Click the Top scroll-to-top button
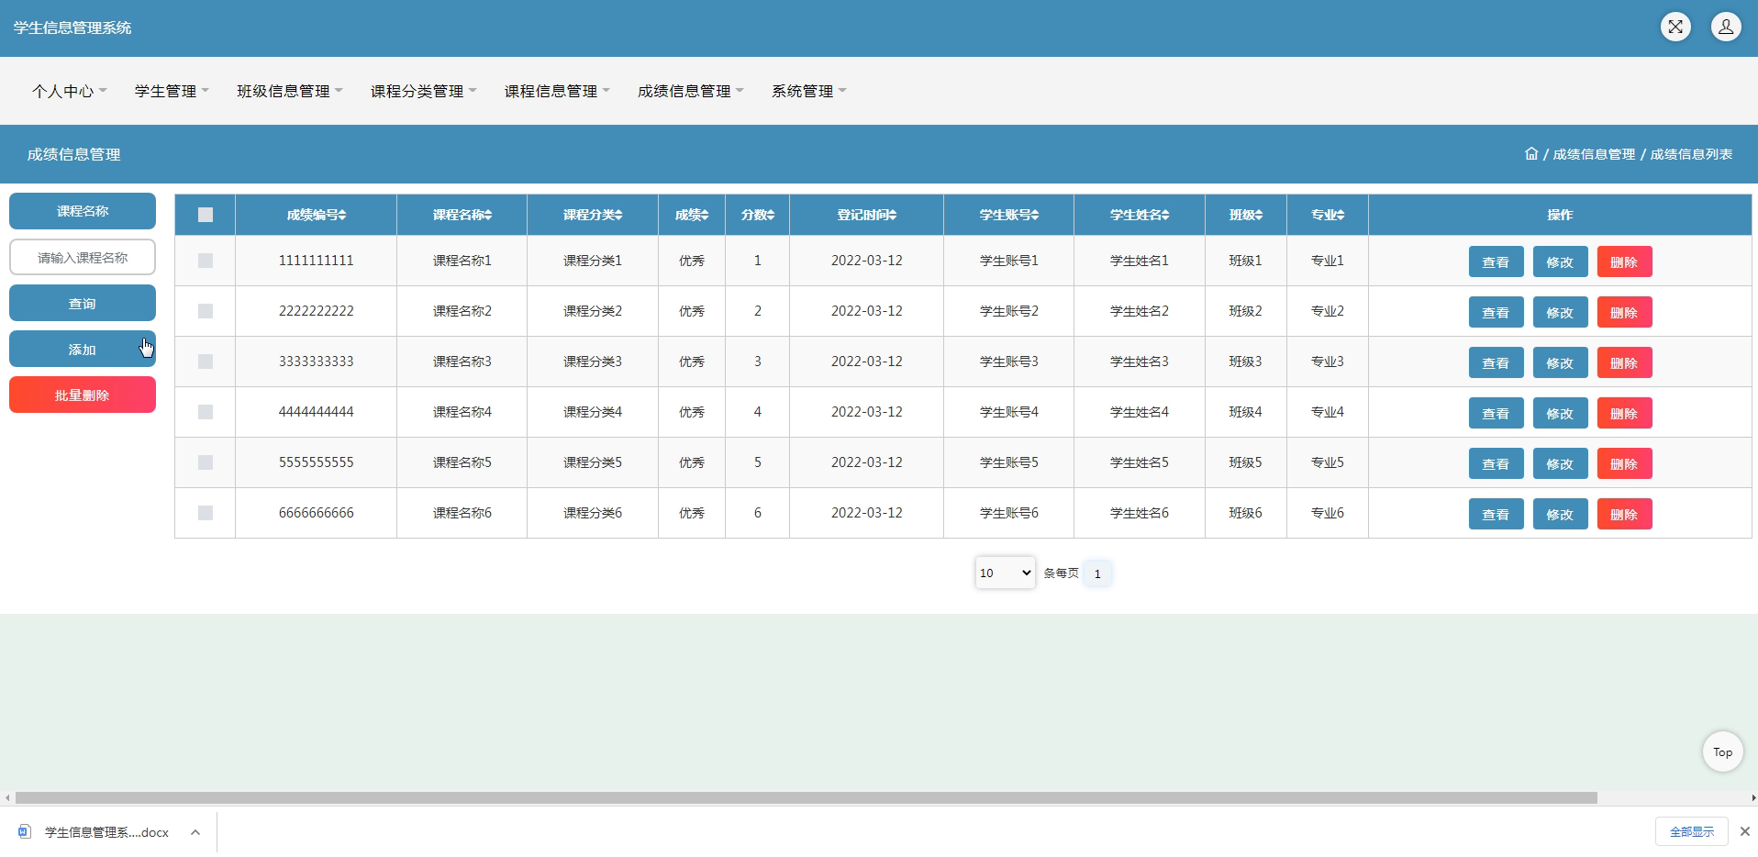The image size is (1758, 857). [x=1722, y=751]
